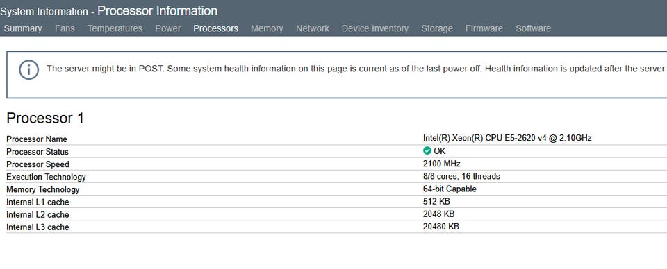Click the server might be in POST message
667x269 pixels.
(x=356, y=69)
